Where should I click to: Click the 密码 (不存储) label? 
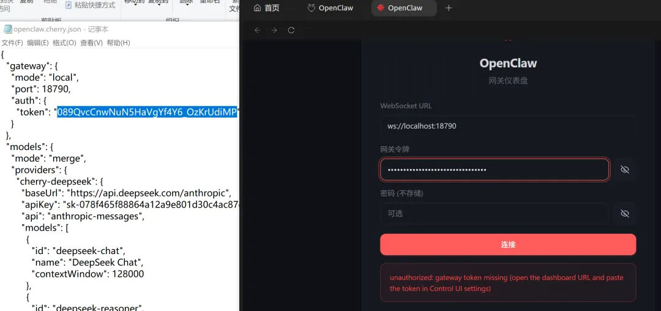click(x=401, y=193)
